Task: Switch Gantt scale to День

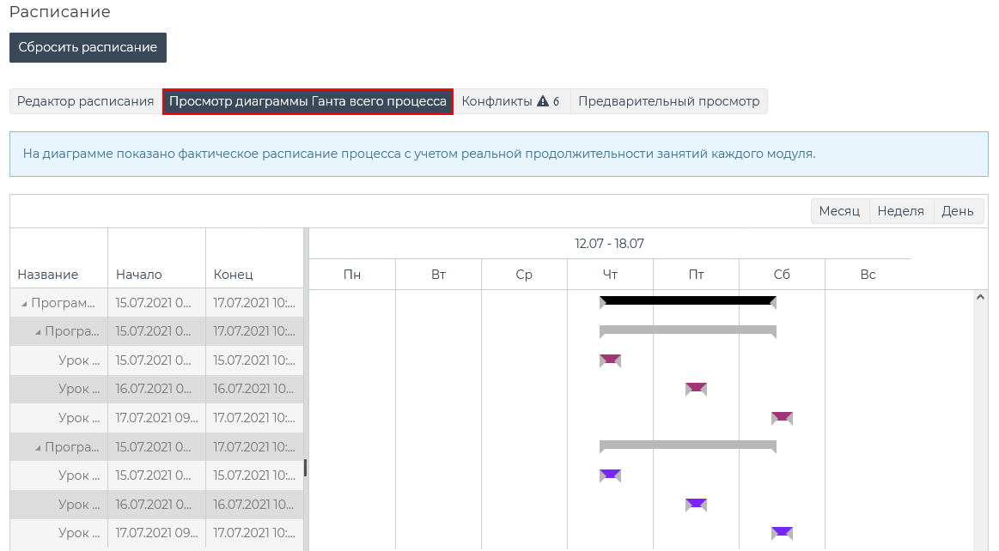Action: (957, 211)
